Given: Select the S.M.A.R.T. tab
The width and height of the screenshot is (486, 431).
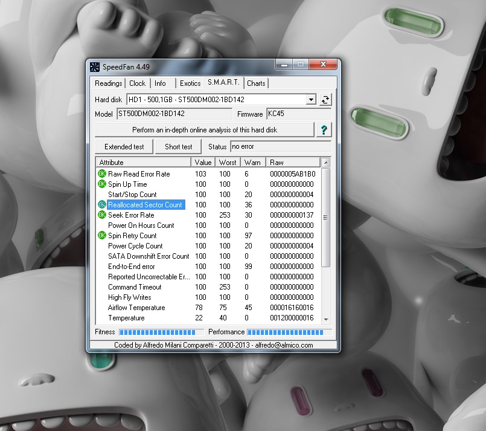Looking at the screenshot, I should (223, 83).
